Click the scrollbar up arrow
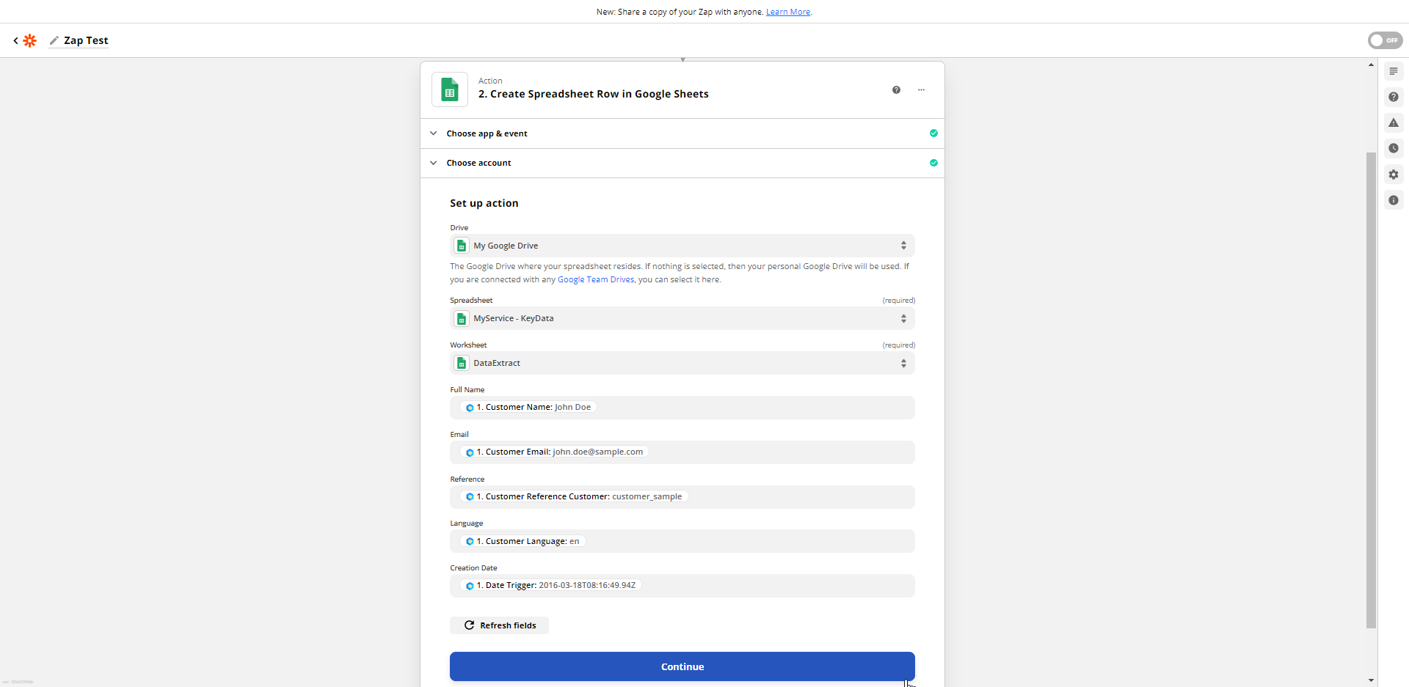1409x687 pixels. pos(1371,65)
